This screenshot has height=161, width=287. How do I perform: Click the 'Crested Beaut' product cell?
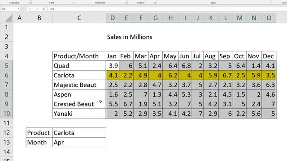pos(79,104)
